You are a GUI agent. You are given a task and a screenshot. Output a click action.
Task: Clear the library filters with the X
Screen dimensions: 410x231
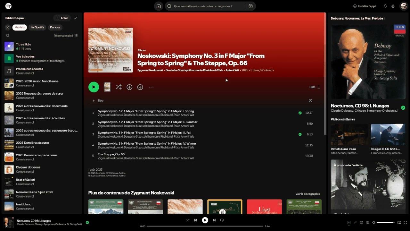8,27
